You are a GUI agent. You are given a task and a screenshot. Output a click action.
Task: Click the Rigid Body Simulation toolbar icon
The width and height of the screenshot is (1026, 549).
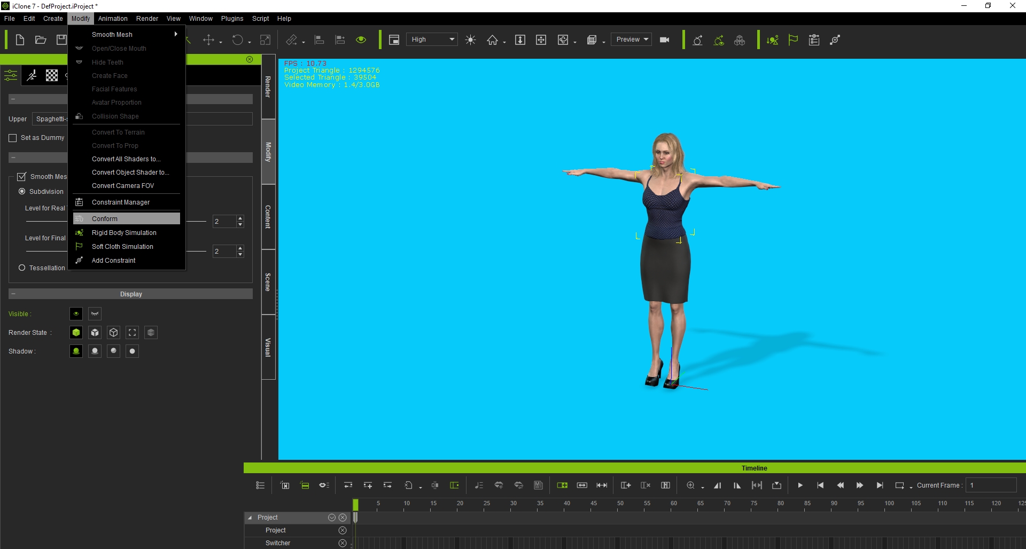772,40
